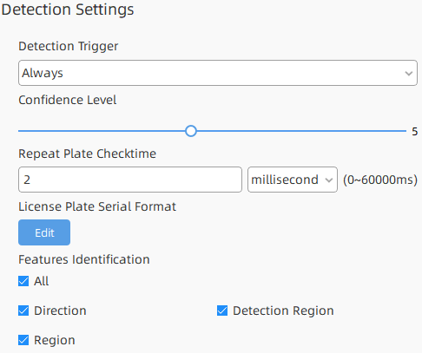Uncheck the All features checkbox
Screen dimensions: 422x353
[x=23, y=281]
